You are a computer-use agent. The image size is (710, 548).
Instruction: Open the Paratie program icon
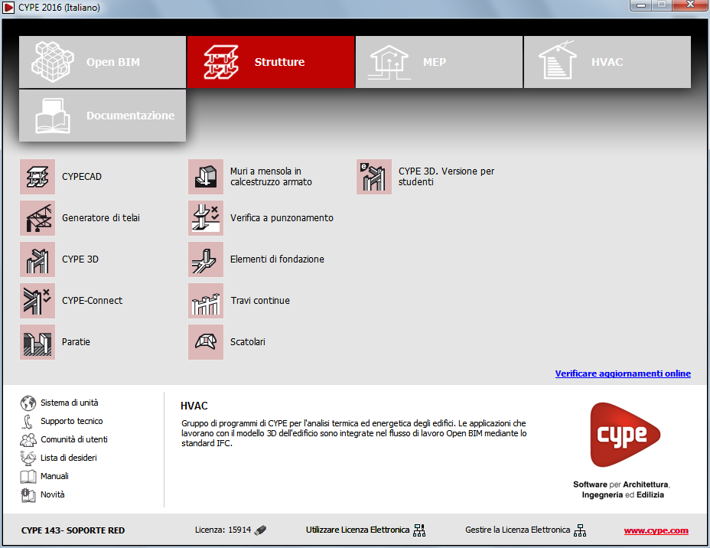pos(37,342)
